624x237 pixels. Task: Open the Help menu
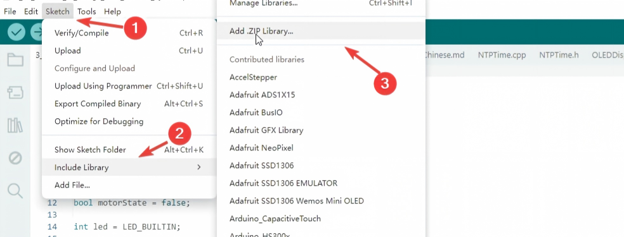click(x=112, y=11)
